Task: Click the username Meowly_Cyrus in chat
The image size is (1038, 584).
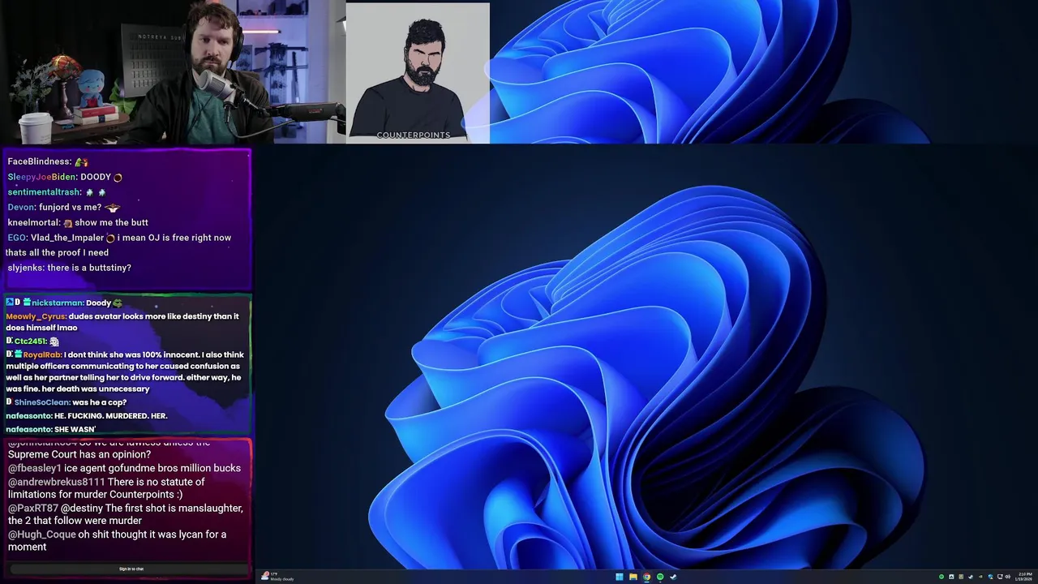Action: point(36,316)
